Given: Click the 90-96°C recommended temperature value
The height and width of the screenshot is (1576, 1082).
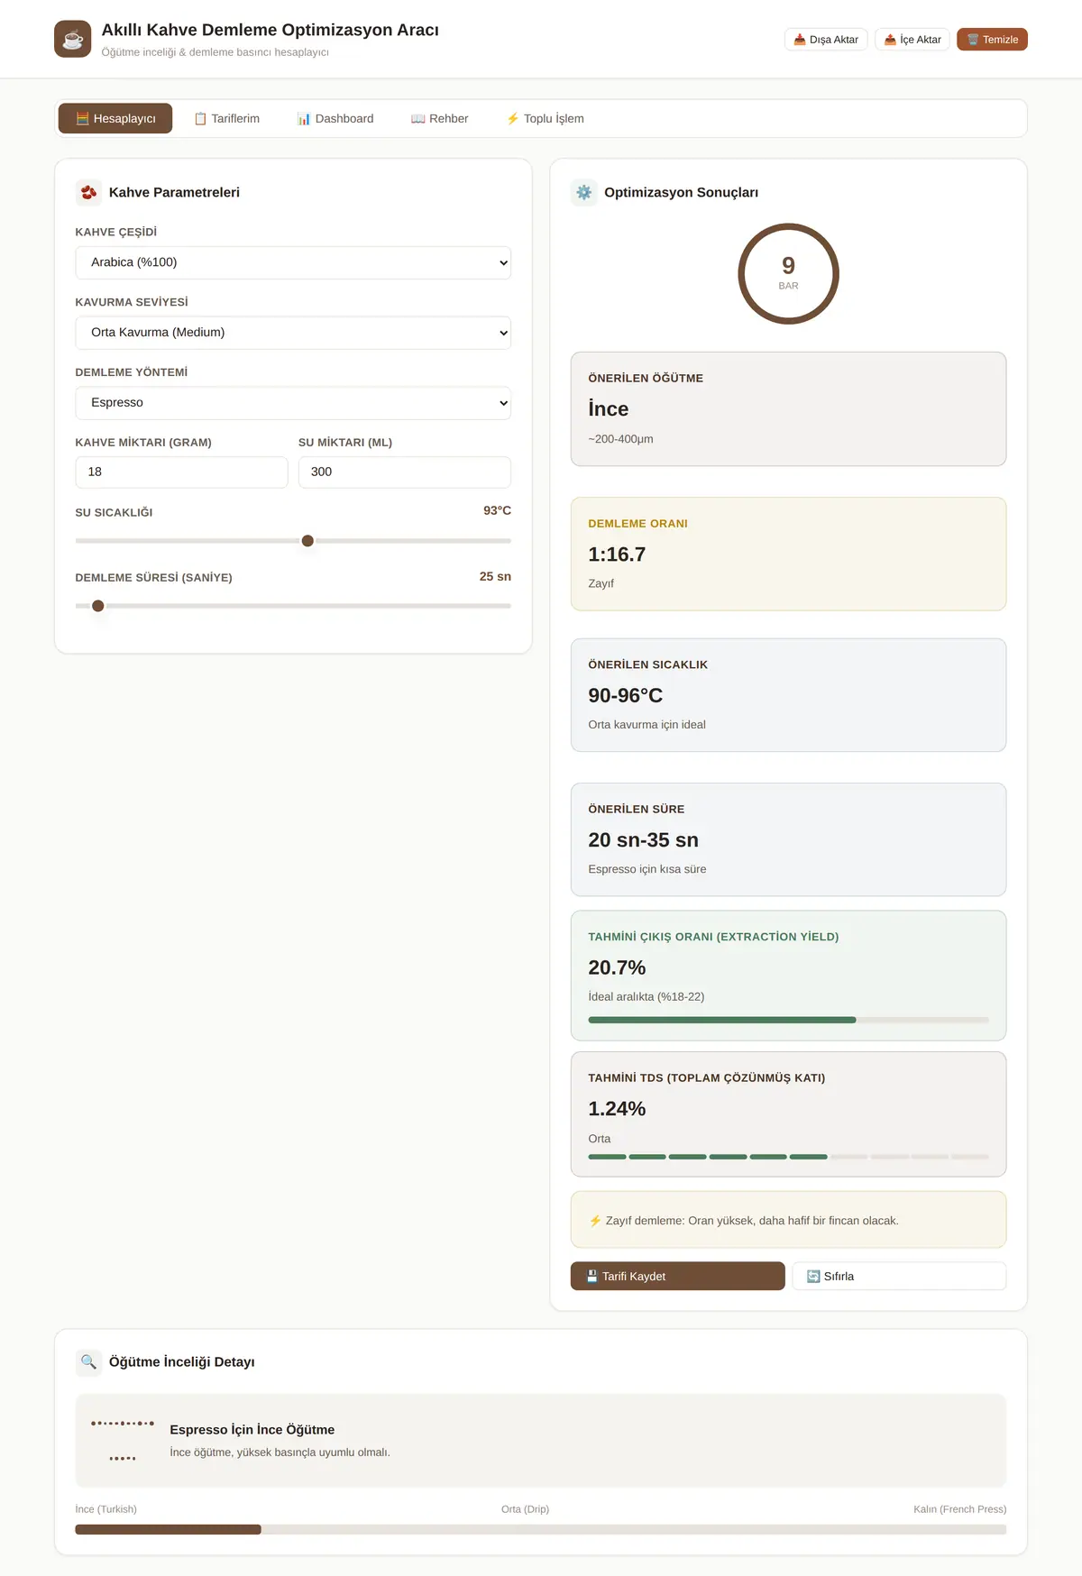Looking at the screenshot, I should pos(625,696).
